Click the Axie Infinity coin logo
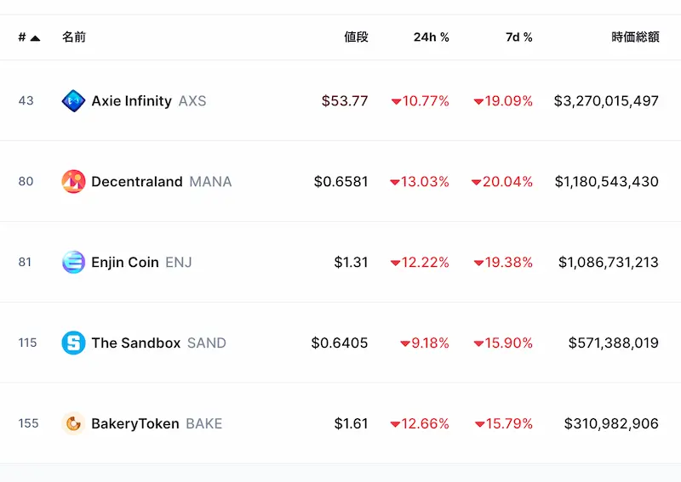Viewport: 681px width, 482px height. point(73,100)
